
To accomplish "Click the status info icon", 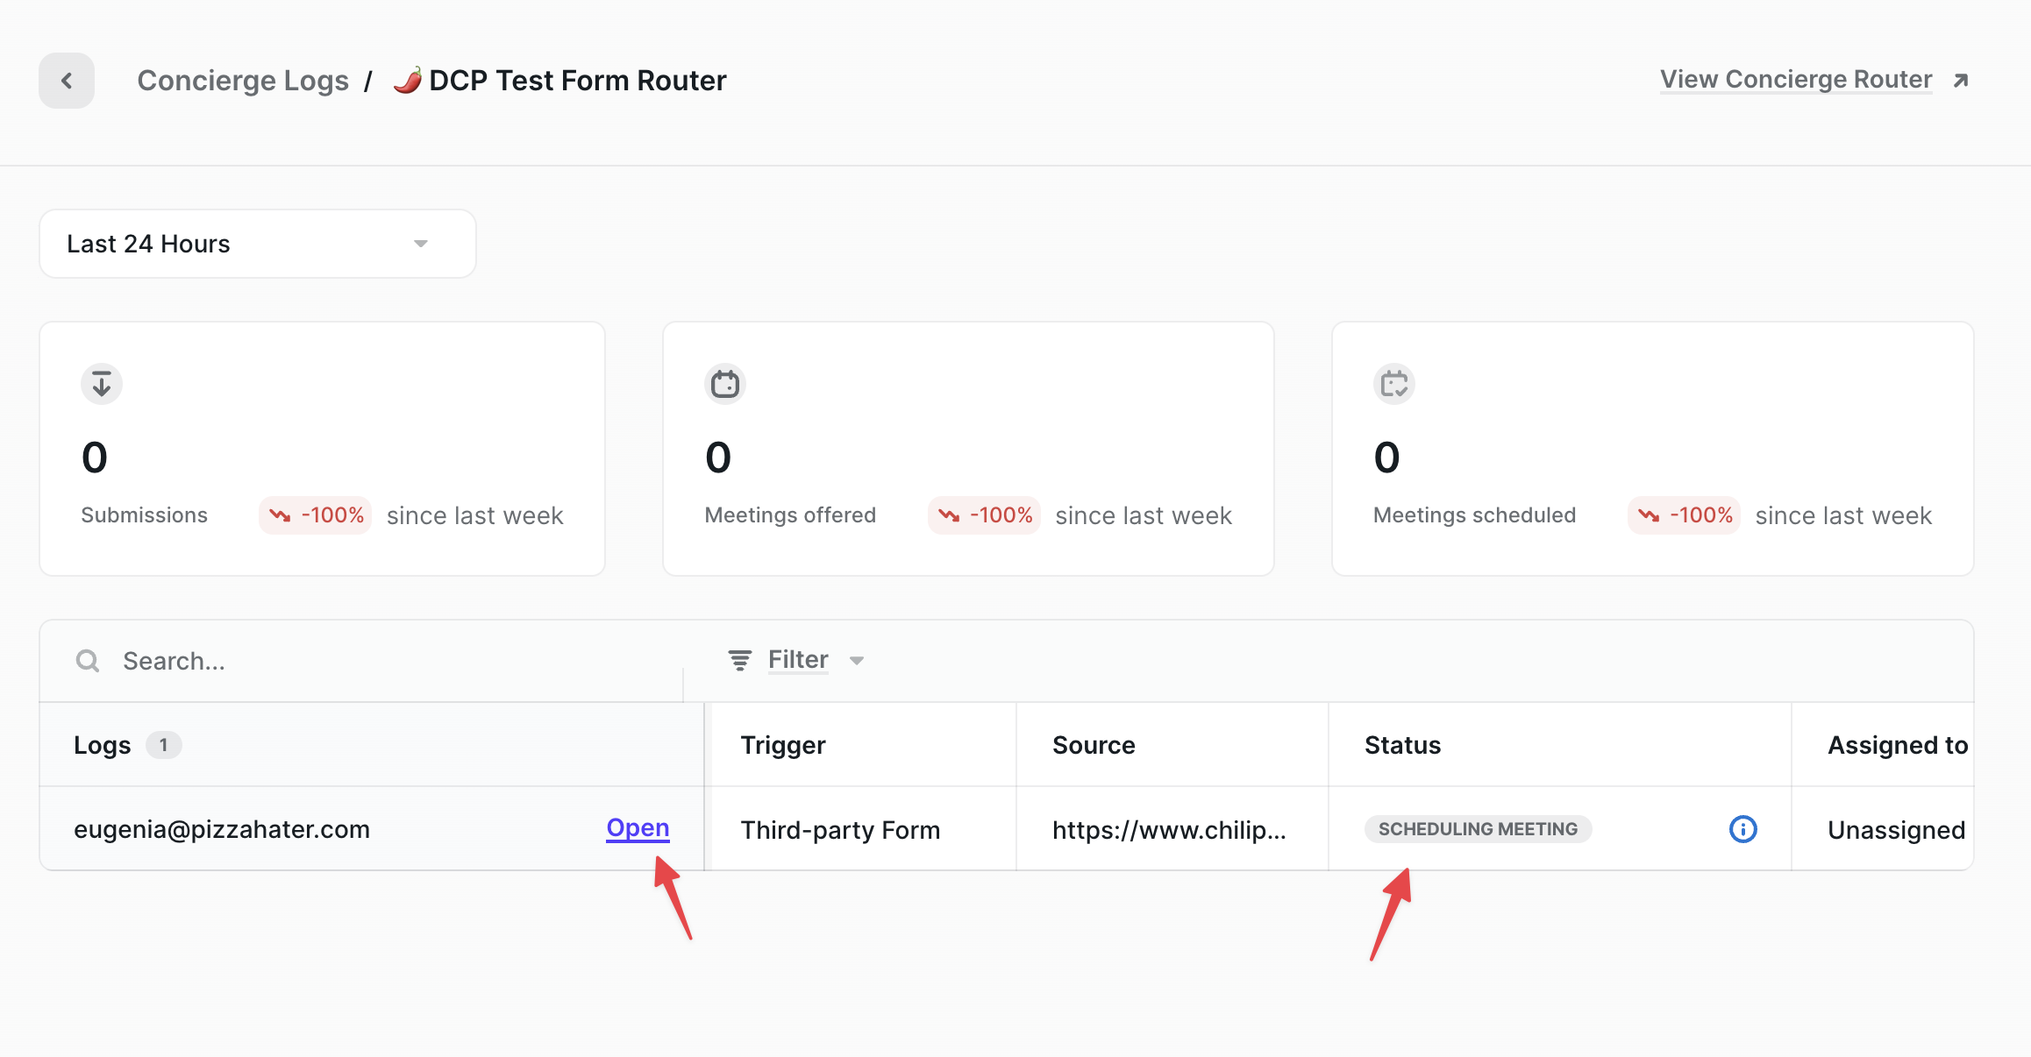I will [x=1742, y=829].
